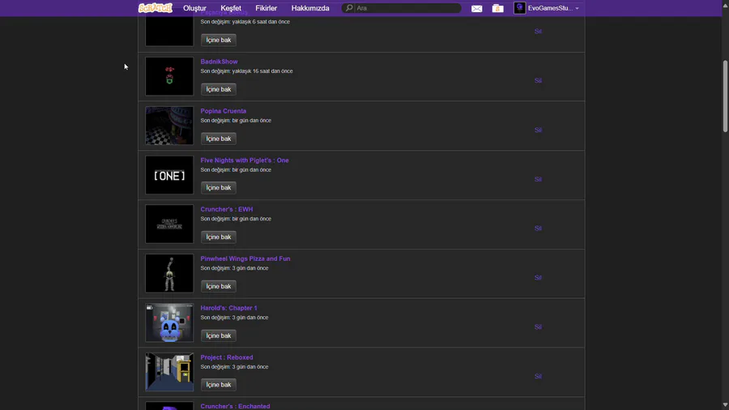
Task: Go to the Fikirler page
Action: point(266,8)
